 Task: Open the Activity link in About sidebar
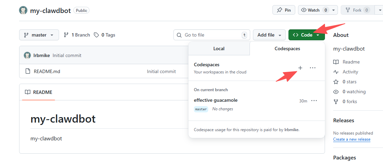350,72
